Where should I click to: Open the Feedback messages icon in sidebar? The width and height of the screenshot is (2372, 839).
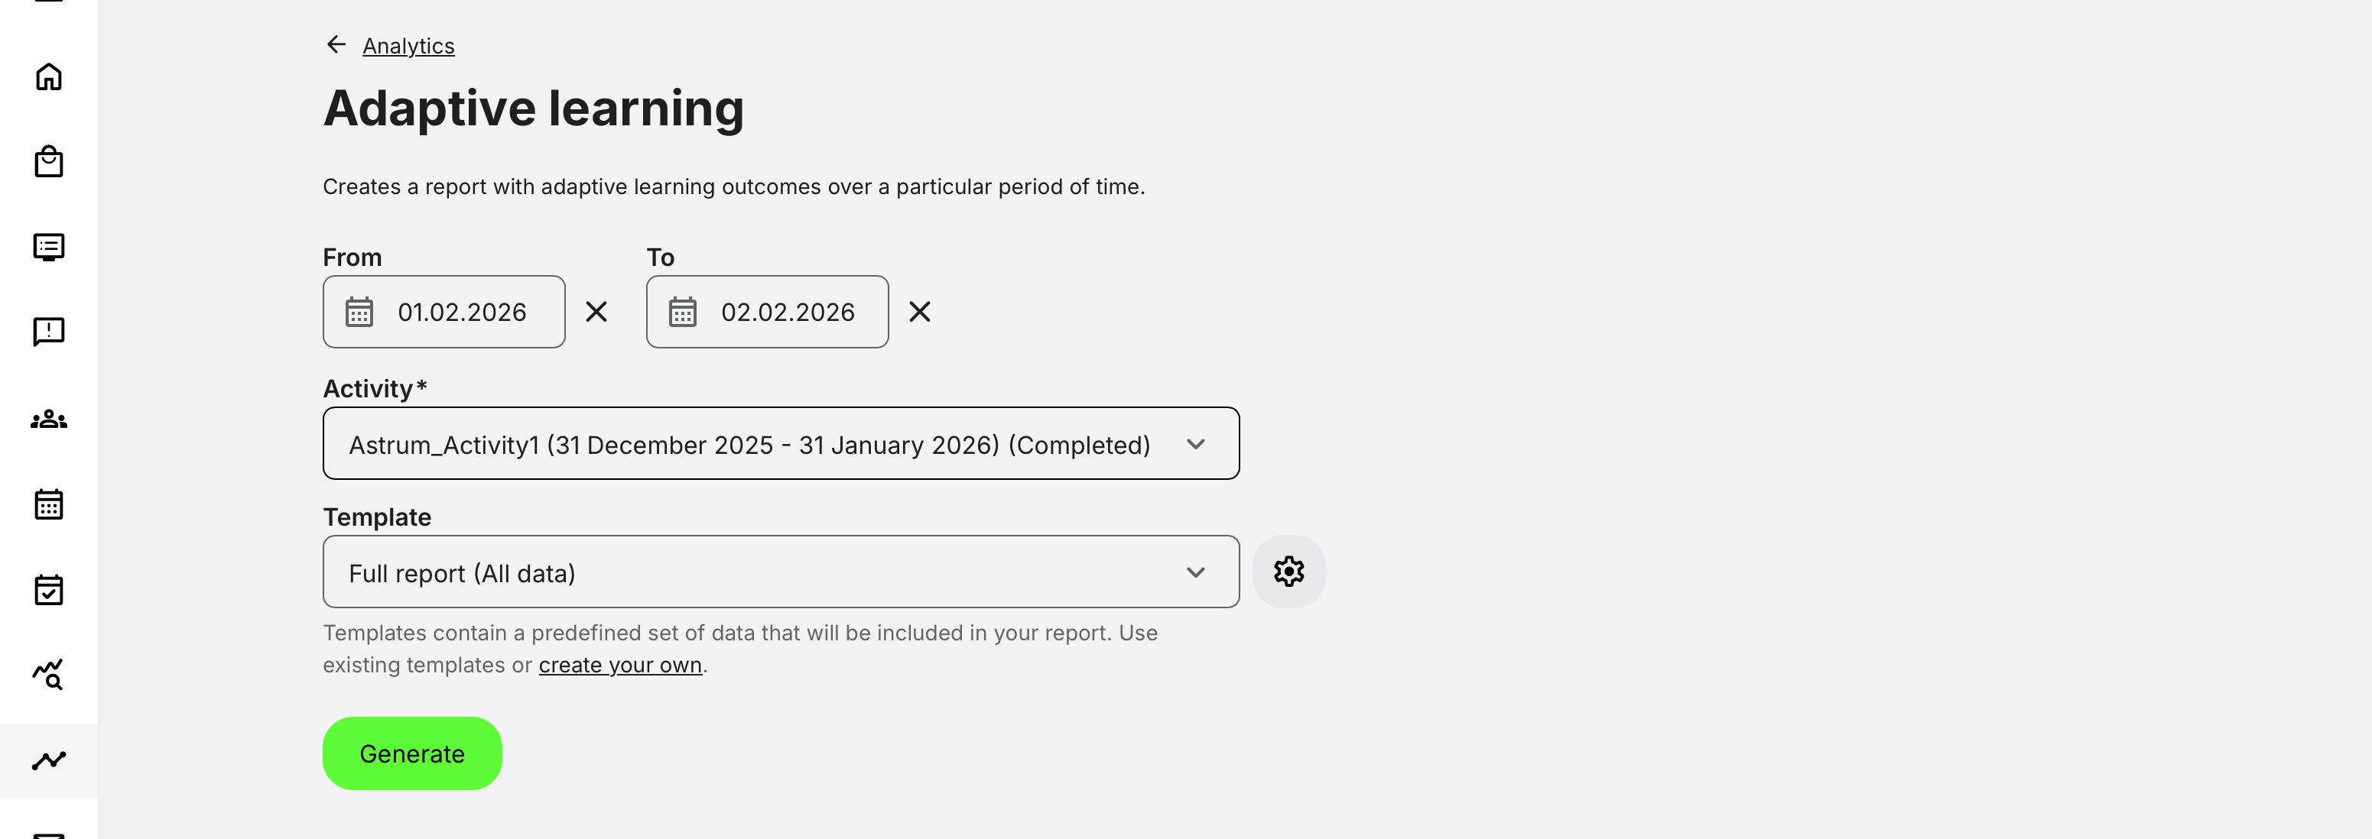pyautogui.click(x=48, y=331)
